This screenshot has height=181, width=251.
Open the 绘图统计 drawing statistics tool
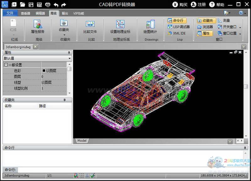pos(150,27)
